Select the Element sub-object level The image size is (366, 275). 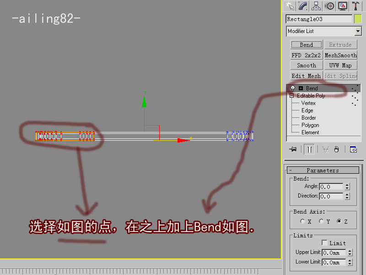point(310,132)
